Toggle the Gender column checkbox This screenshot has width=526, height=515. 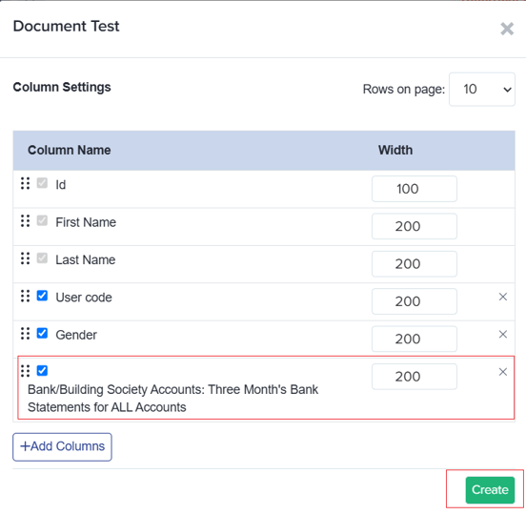(42, 334)
